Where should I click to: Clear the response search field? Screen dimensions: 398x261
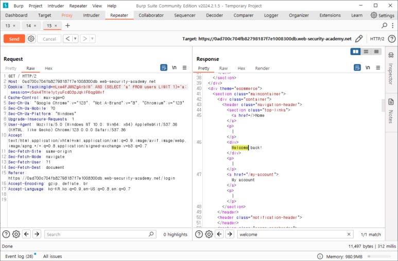(x=349, y=234)
